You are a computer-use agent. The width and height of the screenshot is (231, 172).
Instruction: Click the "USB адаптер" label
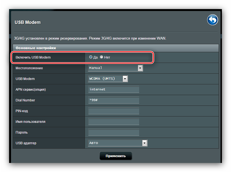(26, 143)
